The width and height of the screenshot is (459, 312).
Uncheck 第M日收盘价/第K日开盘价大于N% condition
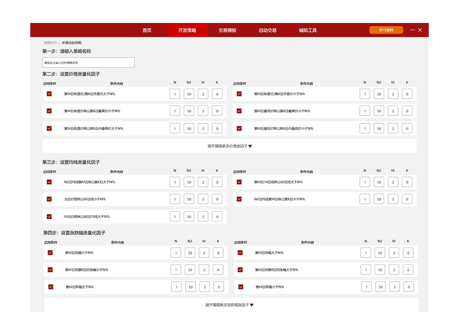pyautogui.click(x=49, y=94)
